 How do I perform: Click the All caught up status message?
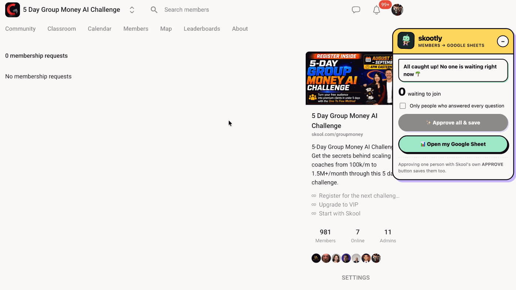[x=453, y=70]
